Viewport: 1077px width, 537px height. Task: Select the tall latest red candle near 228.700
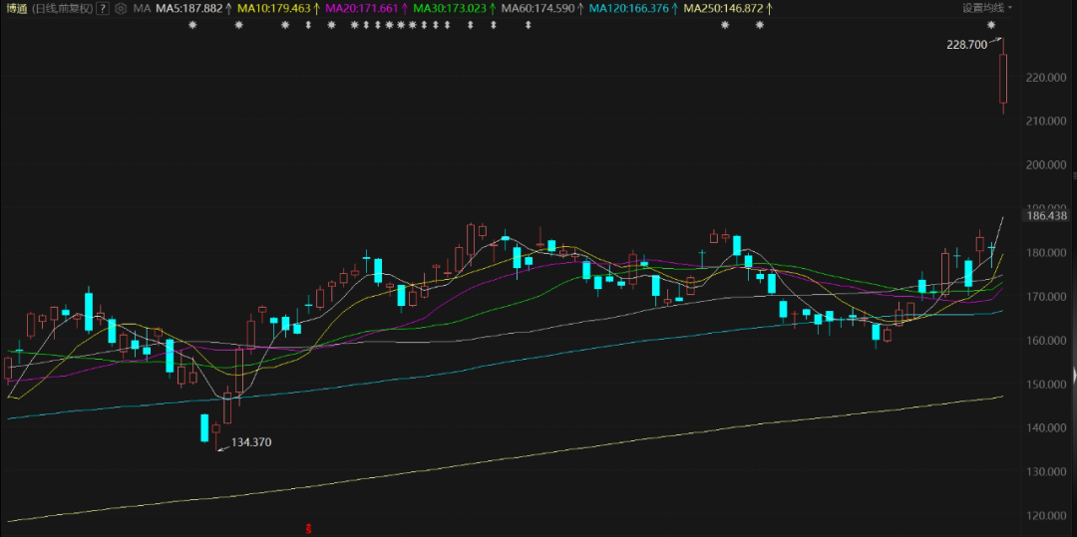[1003, 78]
